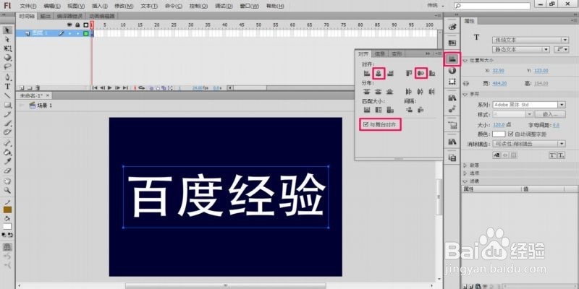Select the Zoom magnifier tool

[x=7, y=190]
